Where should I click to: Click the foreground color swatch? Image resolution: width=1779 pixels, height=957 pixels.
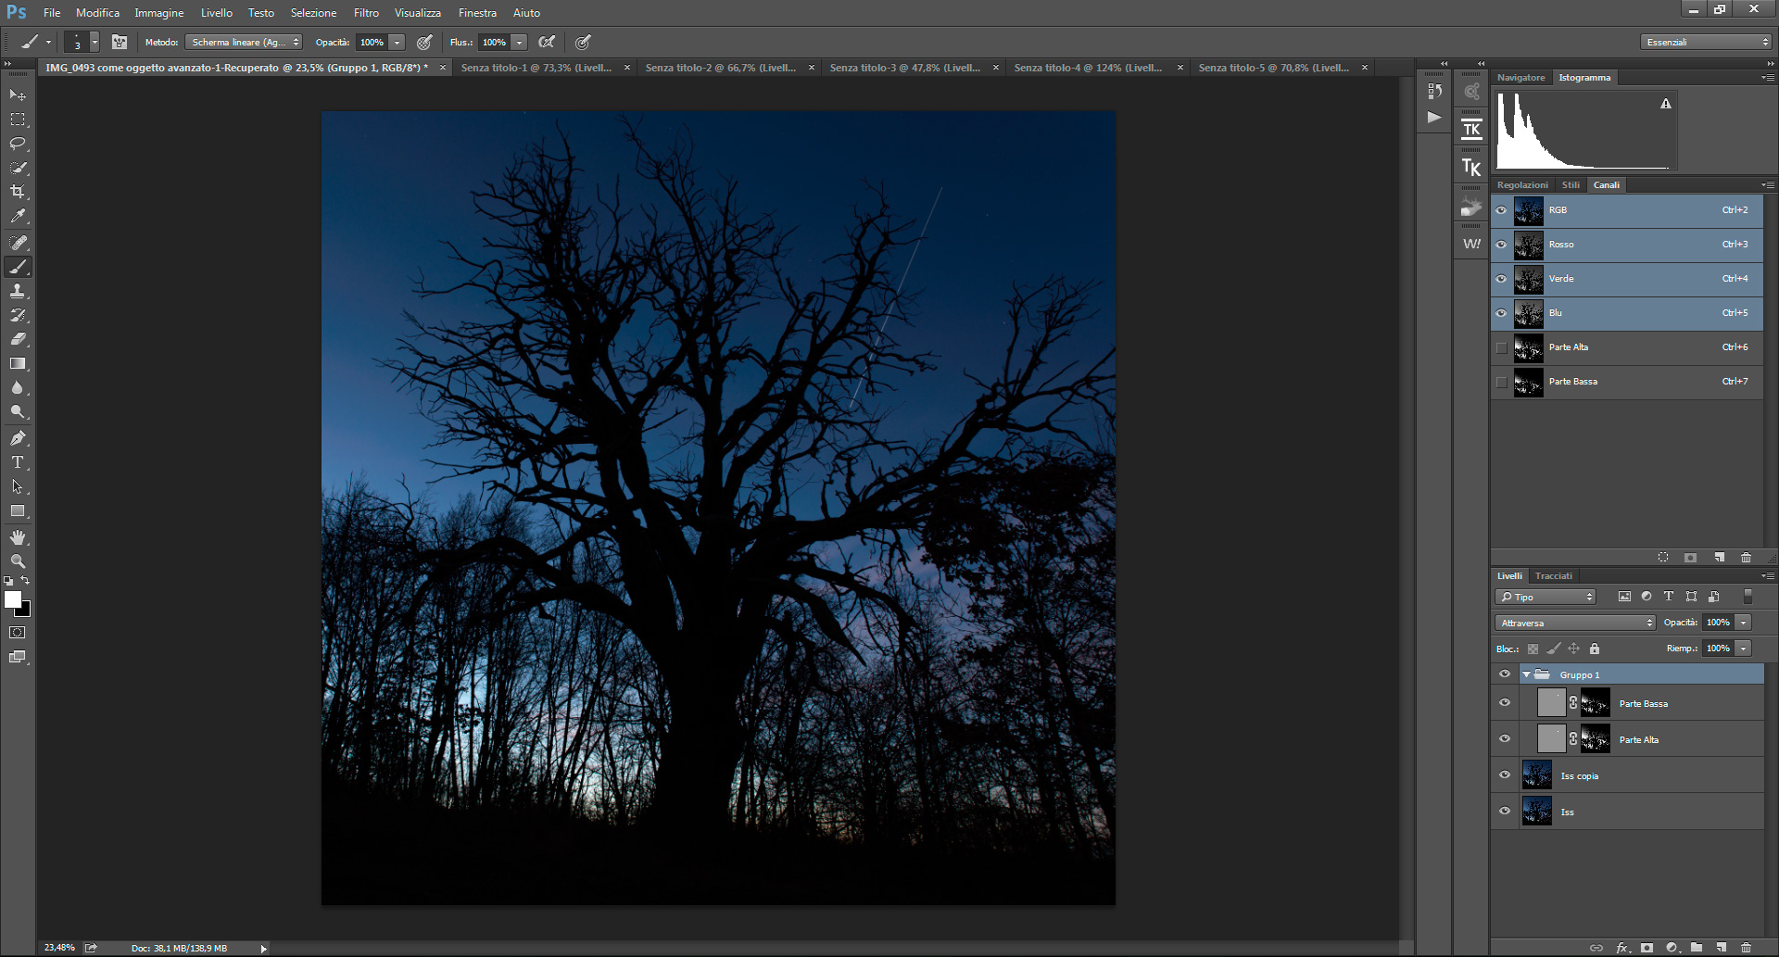coord(13,599)
